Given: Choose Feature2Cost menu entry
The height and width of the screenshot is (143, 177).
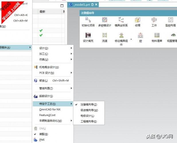Looking at the screenshot, I should click(53, 115).
